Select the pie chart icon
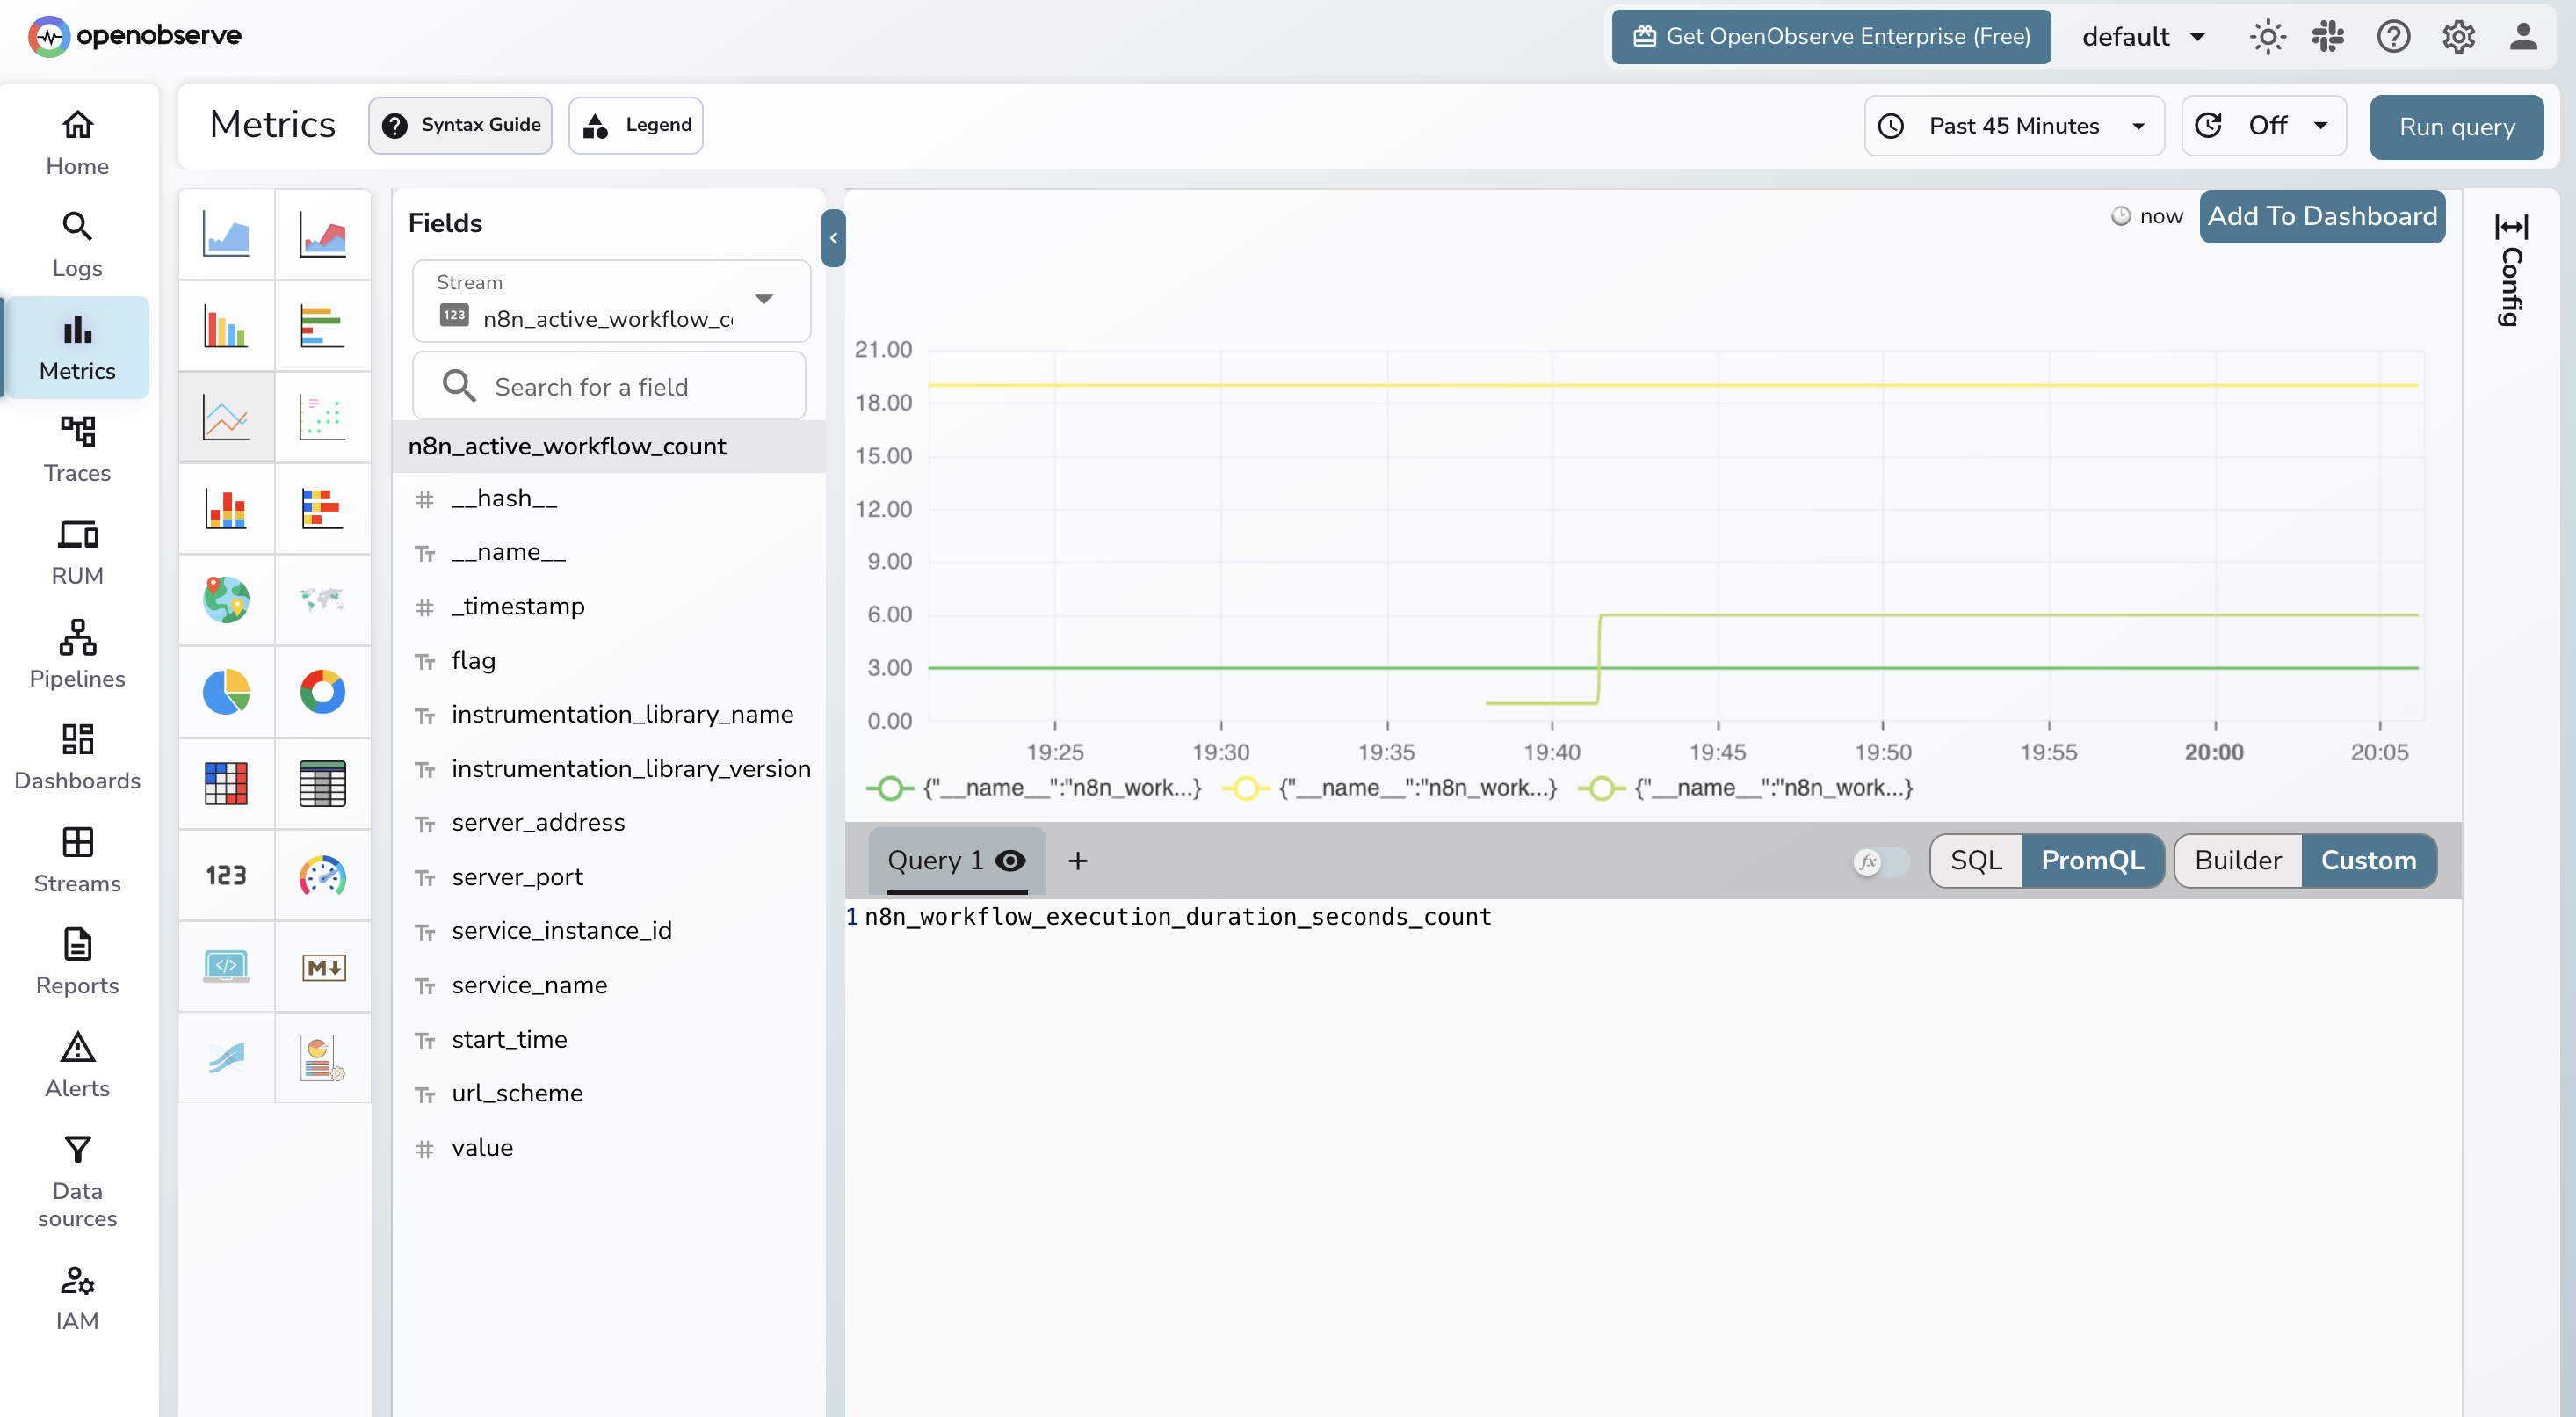2576x1417 pixels. click(x=226, y=692)
